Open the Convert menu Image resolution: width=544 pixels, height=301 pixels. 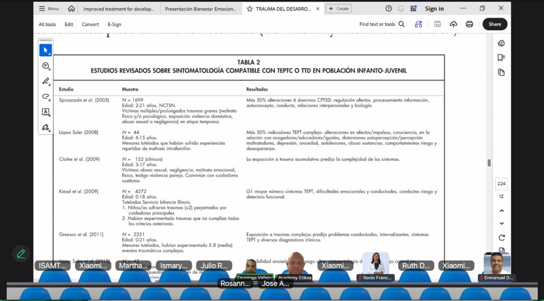(x=90, y=24)
